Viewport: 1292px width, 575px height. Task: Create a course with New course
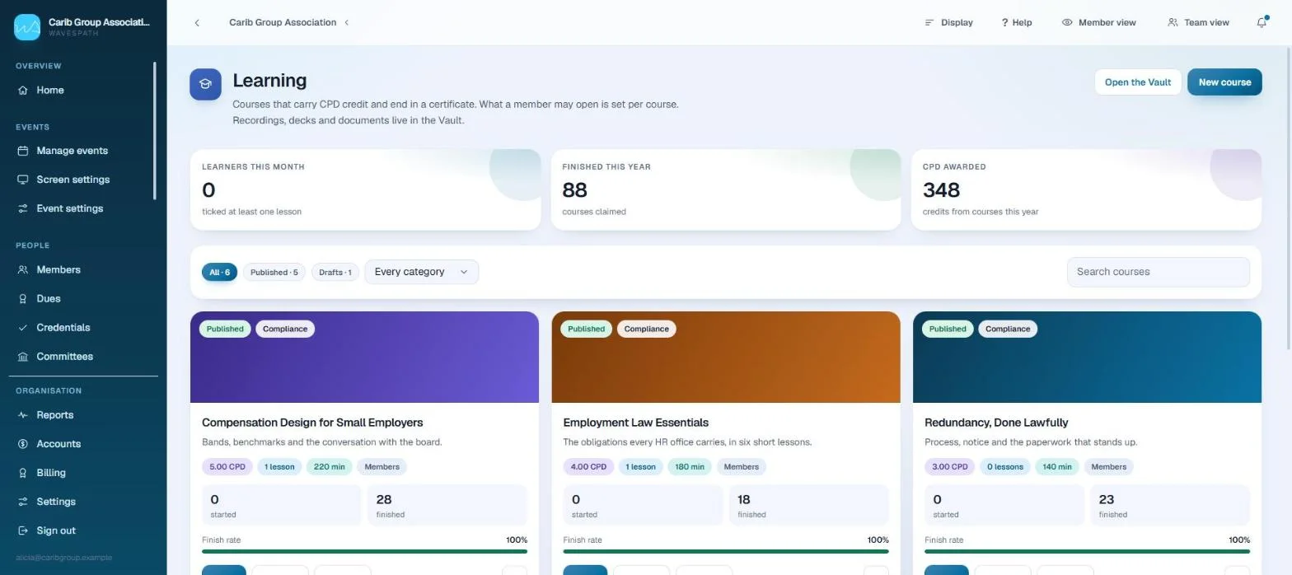pos(1224,82)
